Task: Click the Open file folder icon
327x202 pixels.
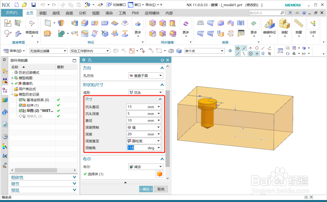Action: [x=25, y=5]
